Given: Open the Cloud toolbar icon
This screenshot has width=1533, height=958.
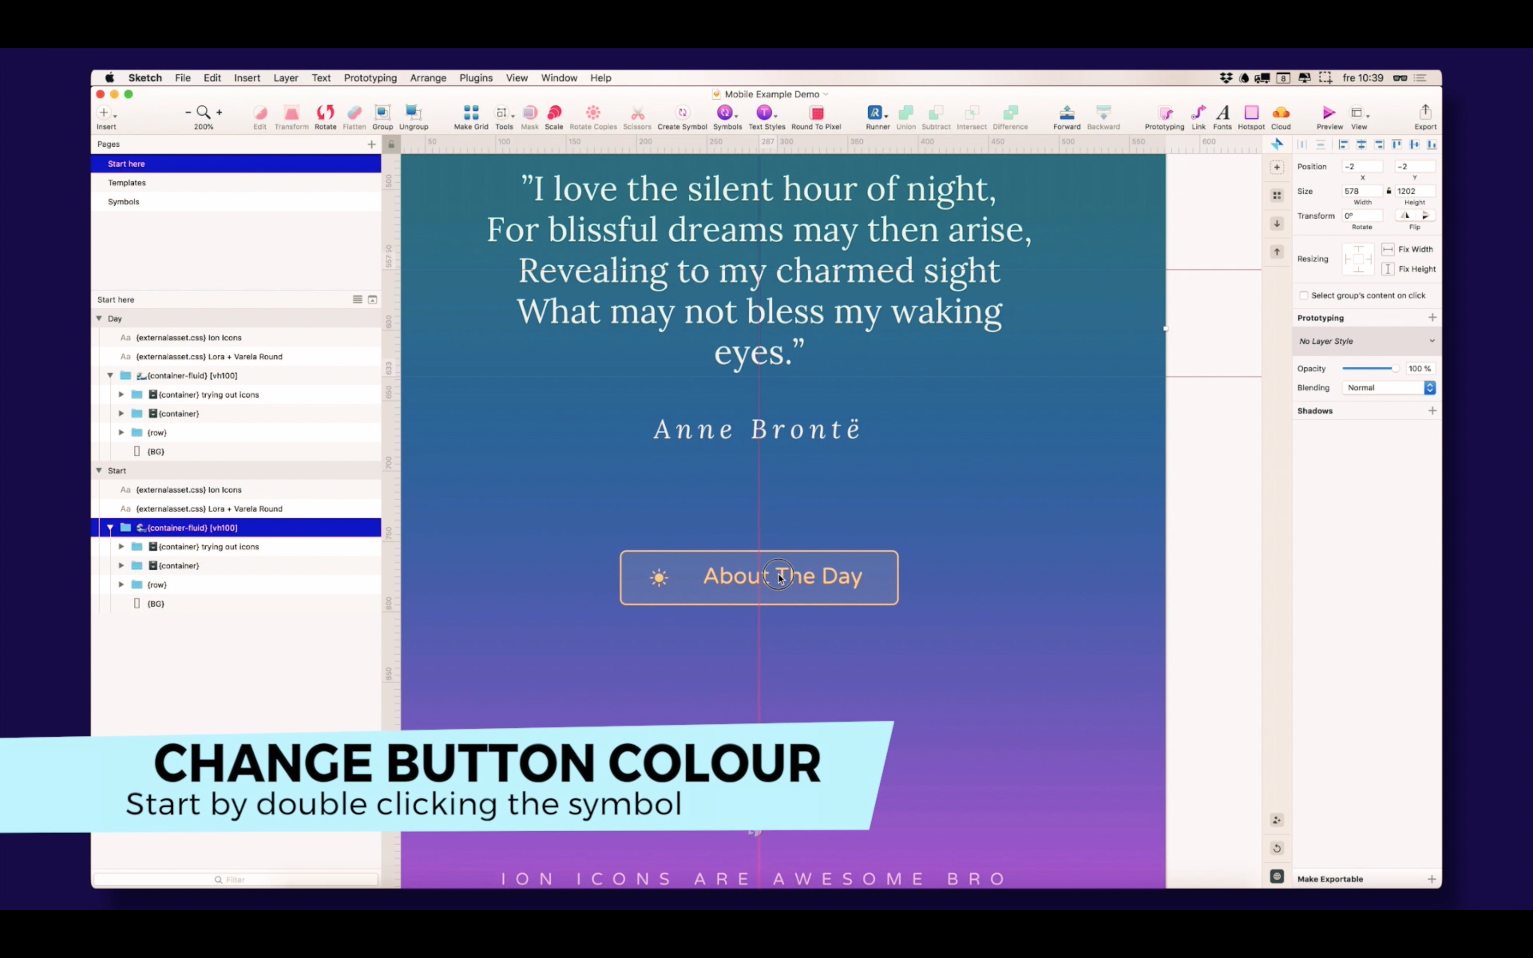Looking at the screenshot, I should [1280, 113].
